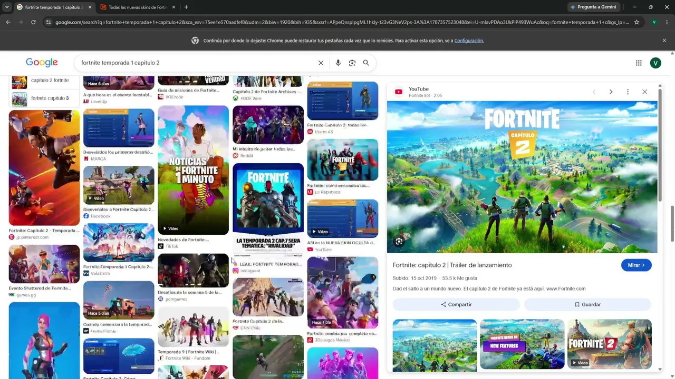The height and width of the screenshot is (379, 675).
Task: Open the large Fortnite Capítulo 2 preview image
Action: (x=522, y=177)
